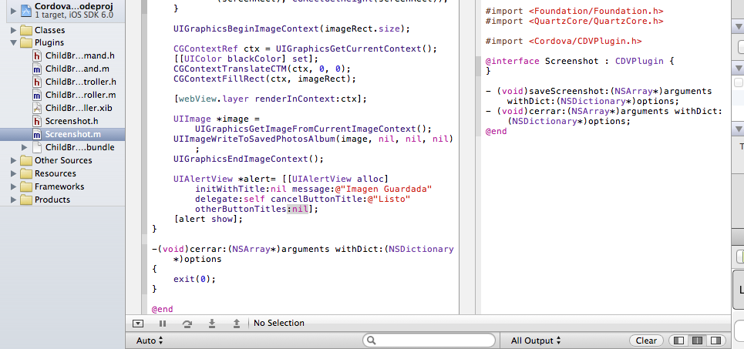Viewport: 744px width, 349px height.
Task: Click the step into debugger icon
Action: coord(211,324)
